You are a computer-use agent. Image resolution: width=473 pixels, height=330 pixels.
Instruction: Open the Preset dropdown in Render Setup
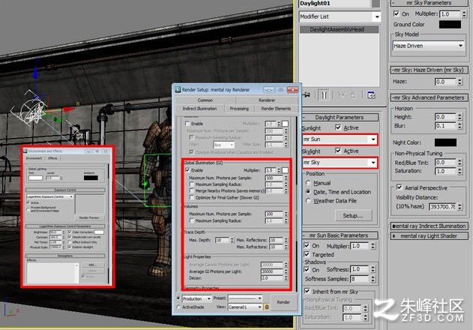point(245,298)
